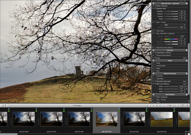
Task: Enable the Volume Anamorphosis checkbox
Action: [155, 55]
